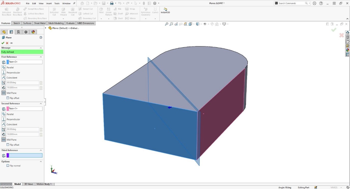The height and width of the screenshot is (189, 350).
Task: Collapse the Message section
Action: [x=41, y=48]
